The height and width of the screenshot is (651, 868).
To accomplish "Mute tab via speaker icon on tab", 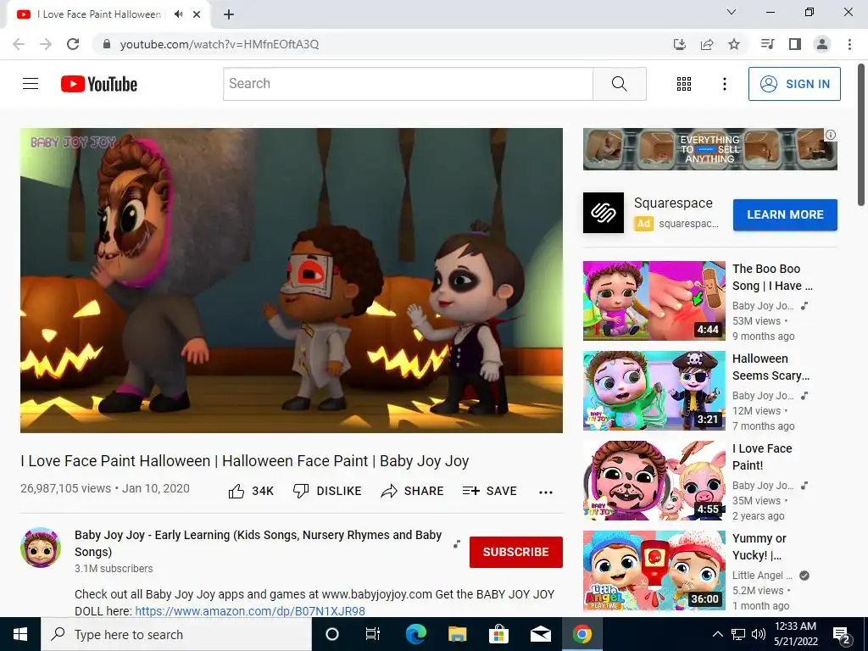I will 178,14.
